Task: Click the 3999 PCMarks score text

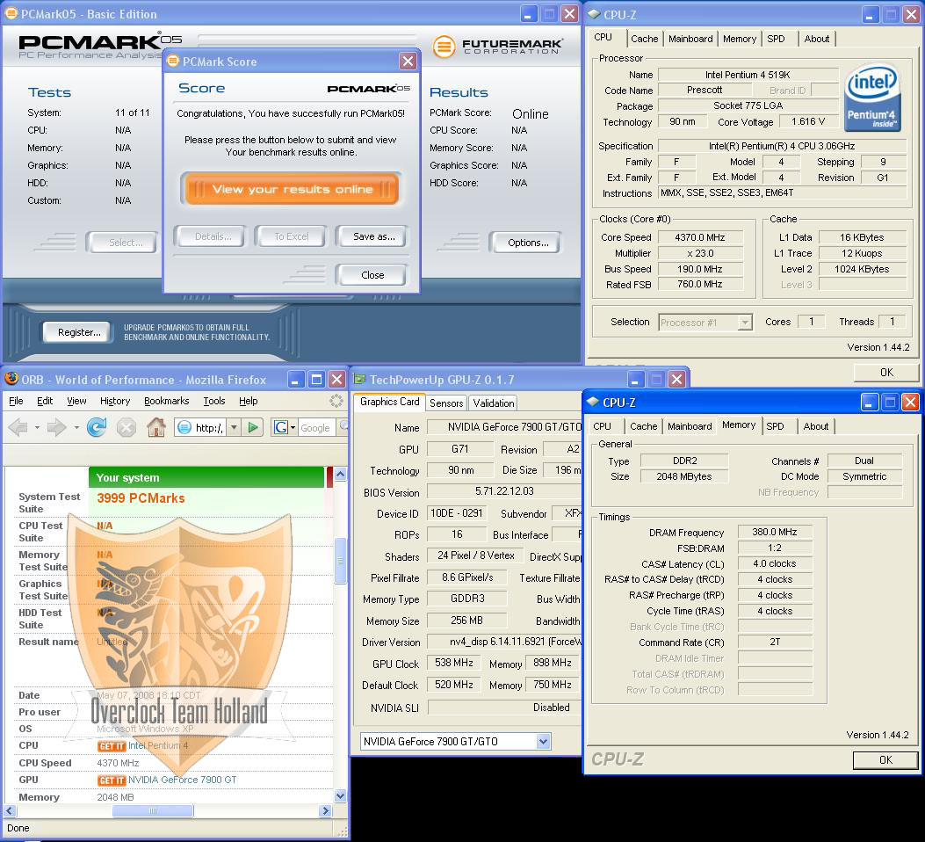Action: click(x=141, y=498)
